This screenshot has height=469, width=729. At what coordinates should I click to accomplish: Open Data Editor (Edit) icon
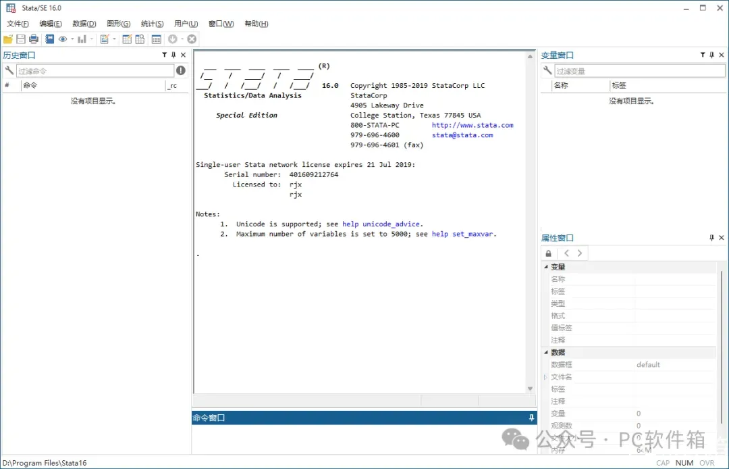coord(127,39)
